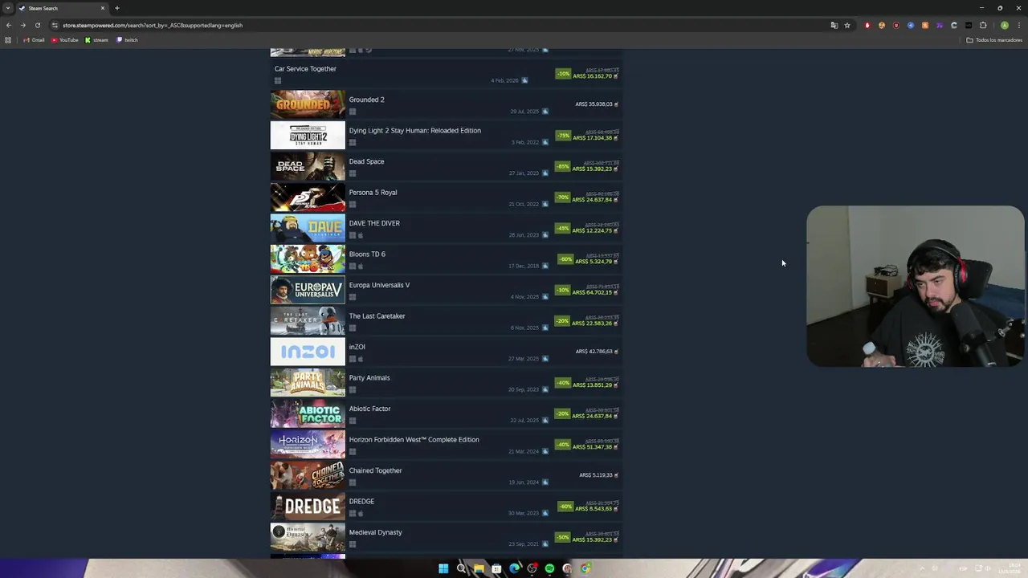Click the Party Animals game thumbnail
This screenshot has height=578, width=1028.
pyautogui.click(x=308, y=383)
